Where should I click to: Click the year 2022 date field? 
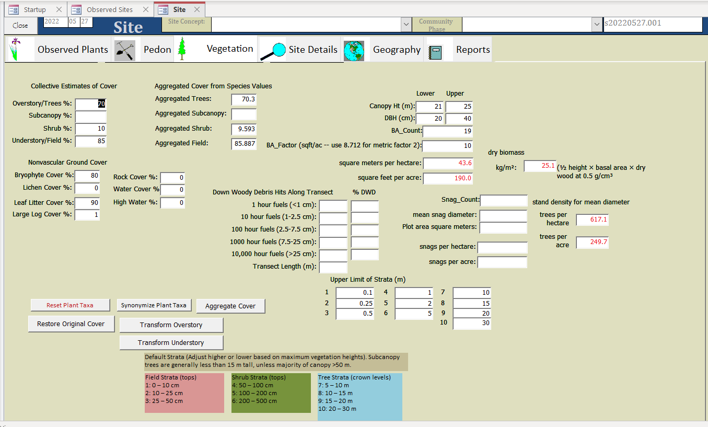[x=55, y=22]
